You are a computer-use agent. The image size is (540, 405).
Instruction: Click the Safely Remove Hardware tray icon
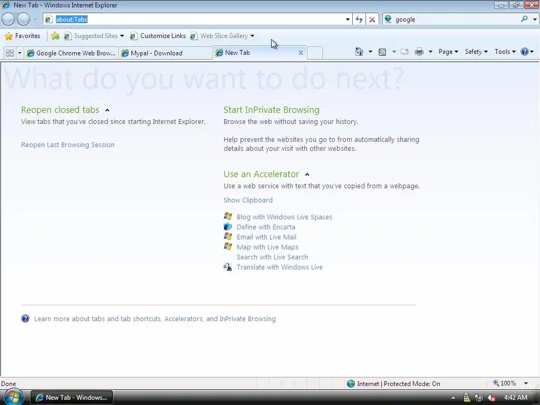[466, 398]
